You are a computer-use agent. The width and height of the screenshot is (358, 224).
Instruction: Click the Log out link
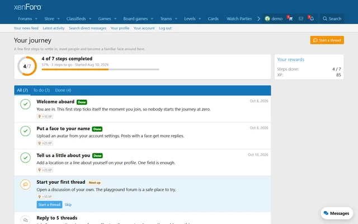tap(166, 28)
